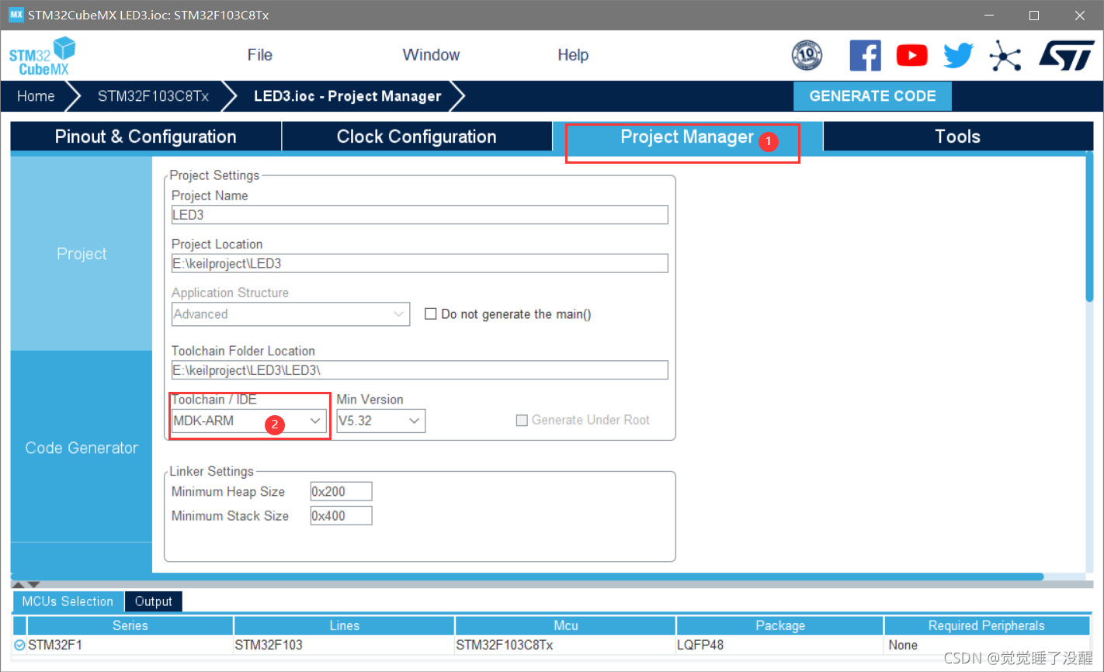Sort by the Series column header
This screenshot has height=672, width=1104.
(x=130, y=625)
